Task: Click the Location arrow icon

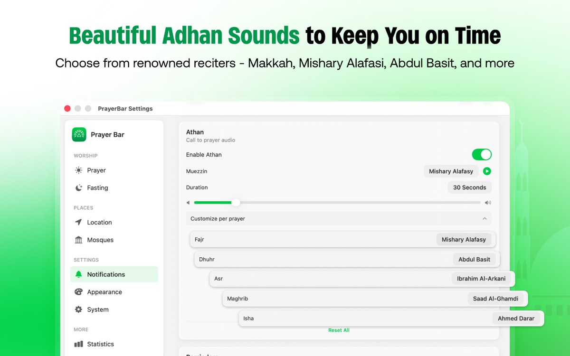Action: pos(79,223)
